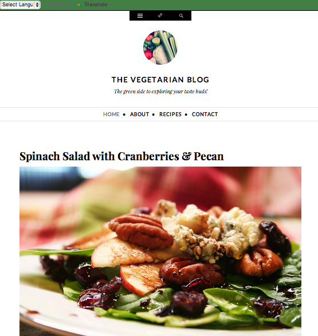Open the Recipes menu item
Viewport: 318px width, 336px height.
pos(170,114)
